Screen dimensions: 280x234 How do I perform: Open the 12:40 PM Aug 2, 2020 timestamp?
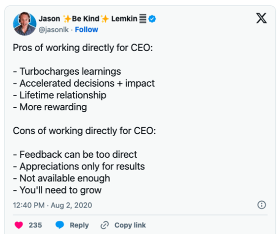[52, 205]
